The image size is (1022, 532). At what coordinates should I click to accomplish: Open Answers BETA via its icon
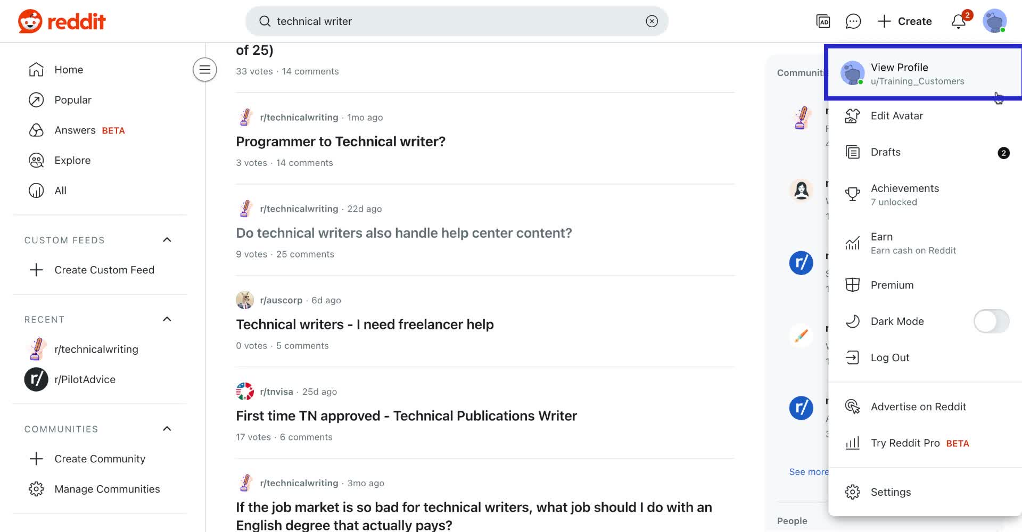pos(36,130)
